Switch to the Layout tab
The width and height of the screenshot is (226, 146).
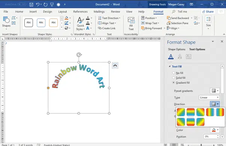tap(63, 12)
